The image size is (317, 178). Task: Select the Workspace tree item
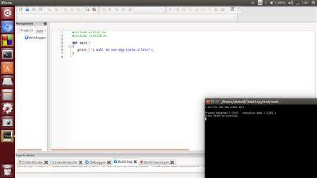[x=35, y=37]
